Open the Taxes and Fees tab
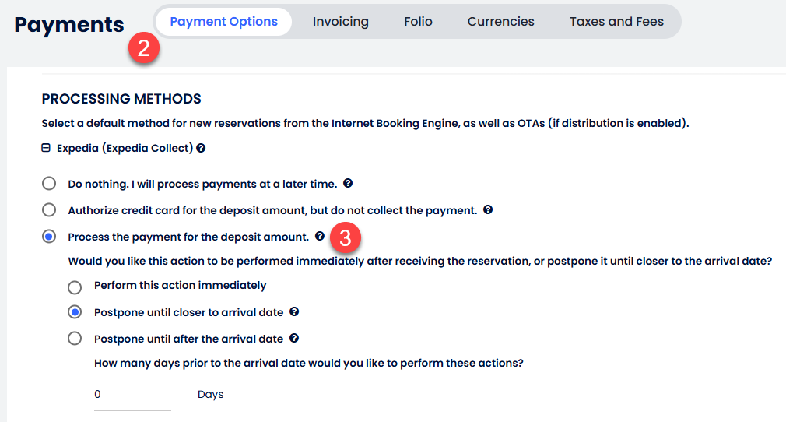The image size is (786, 422). (x=616, y=22)
